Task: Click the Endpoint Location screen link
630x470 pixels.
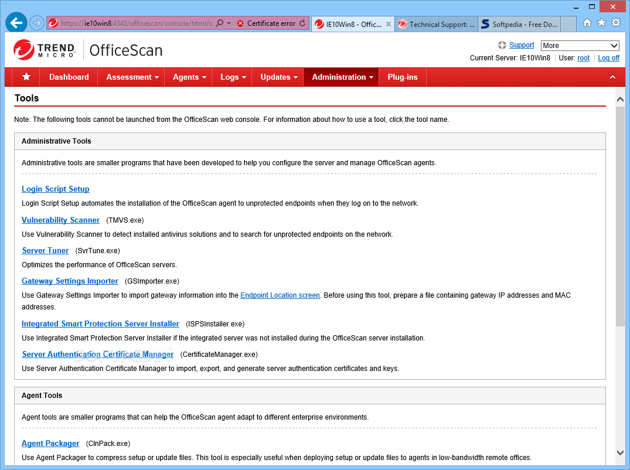Action: click(x=280, y=295)
